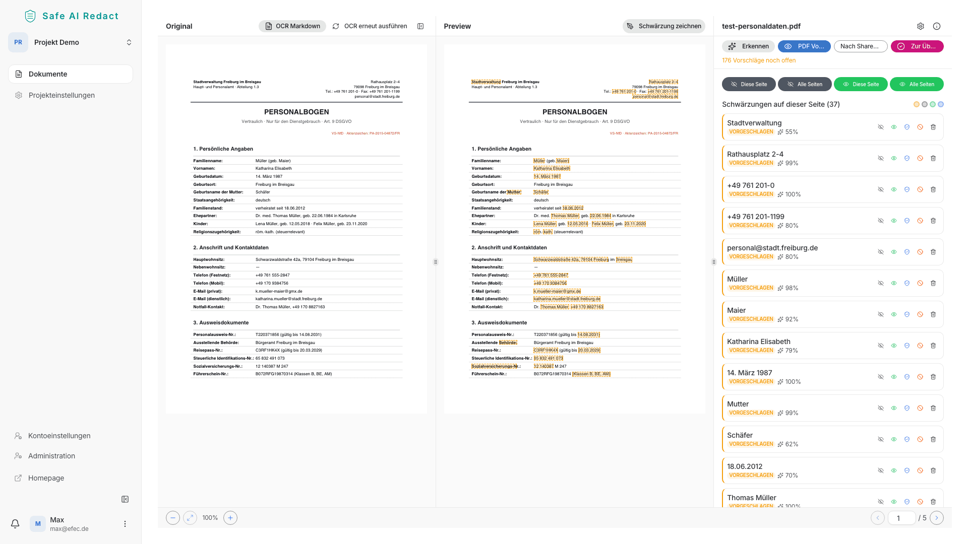Toggle visibility for the 18.06.2012 suggestion
The width and height of the screenshot is (968, 544).
(881, 470)
